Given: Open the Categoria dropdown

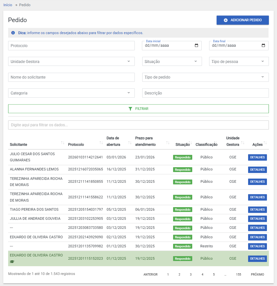Looking at the screenshot, I should point(129,93).
